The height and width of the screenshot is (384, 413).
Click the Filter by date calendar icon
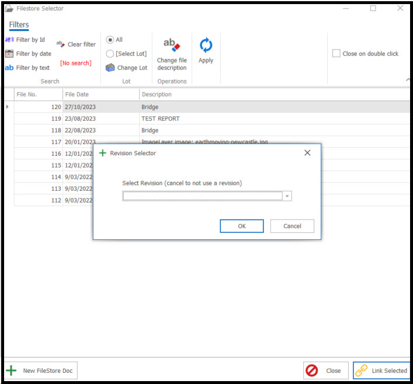click(x=9, y=54)
